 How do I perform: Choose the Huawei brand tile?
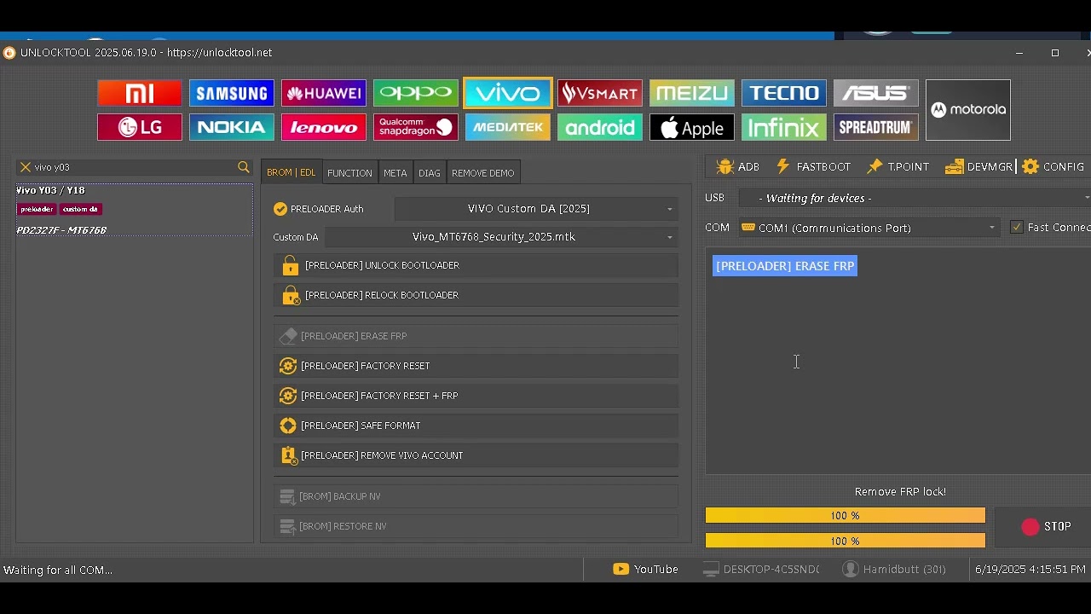324,93
